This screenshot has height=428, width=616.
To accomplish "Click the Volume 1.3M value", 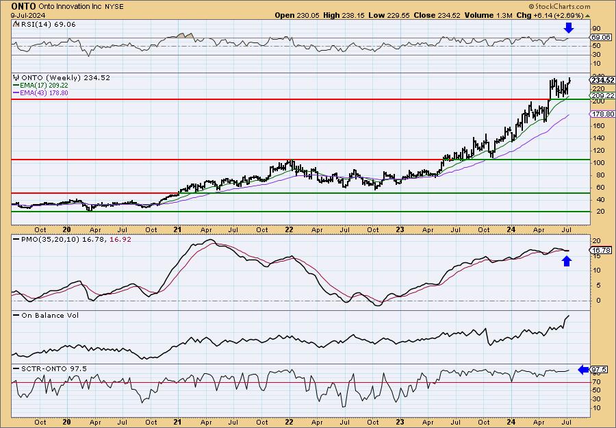I will (x=488, y=15).
